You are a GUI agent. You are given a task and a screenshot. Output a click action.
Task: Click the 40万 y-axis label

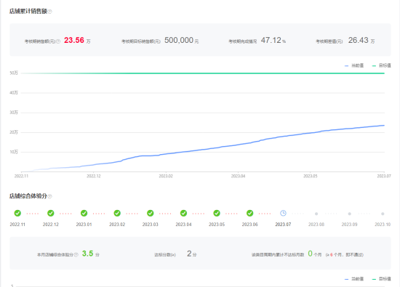click(x=14, y=93)
